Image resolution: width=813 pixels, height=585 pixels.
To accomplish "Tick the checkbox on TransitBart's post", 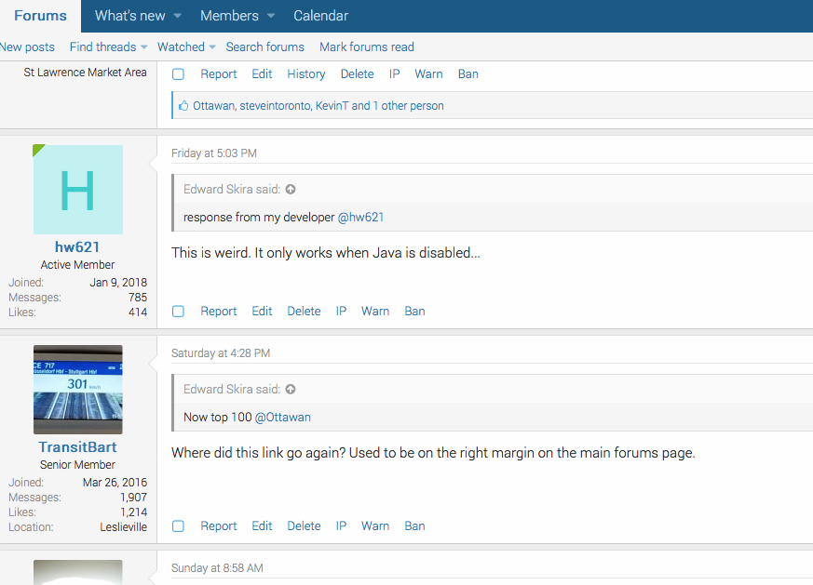I will [178, 526].
